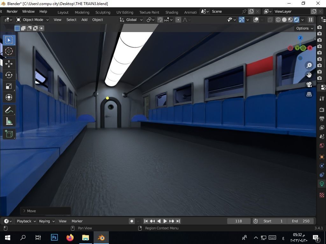Switch to the UV Editing workspace tab

pyautogui.click(x=125, y=12)
